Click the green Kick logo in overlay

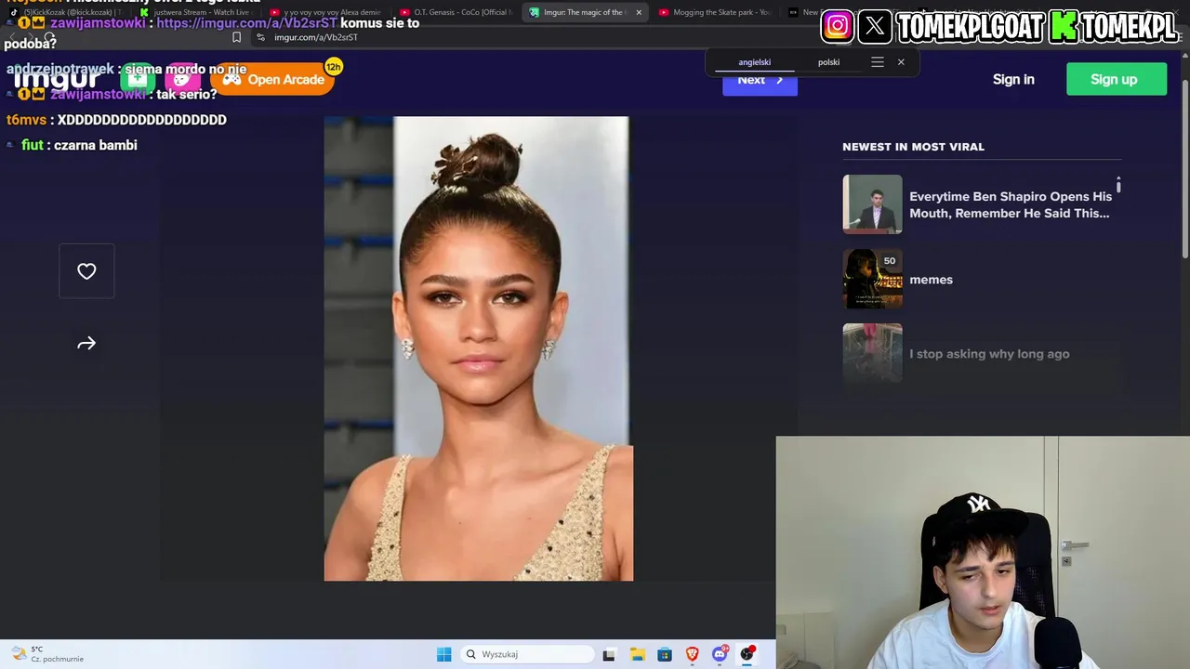[1064, 27]
